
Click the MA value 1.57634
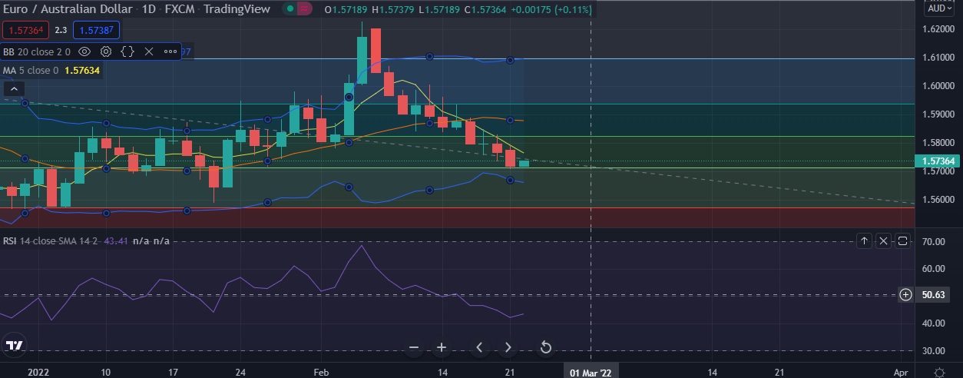point(81,71)
